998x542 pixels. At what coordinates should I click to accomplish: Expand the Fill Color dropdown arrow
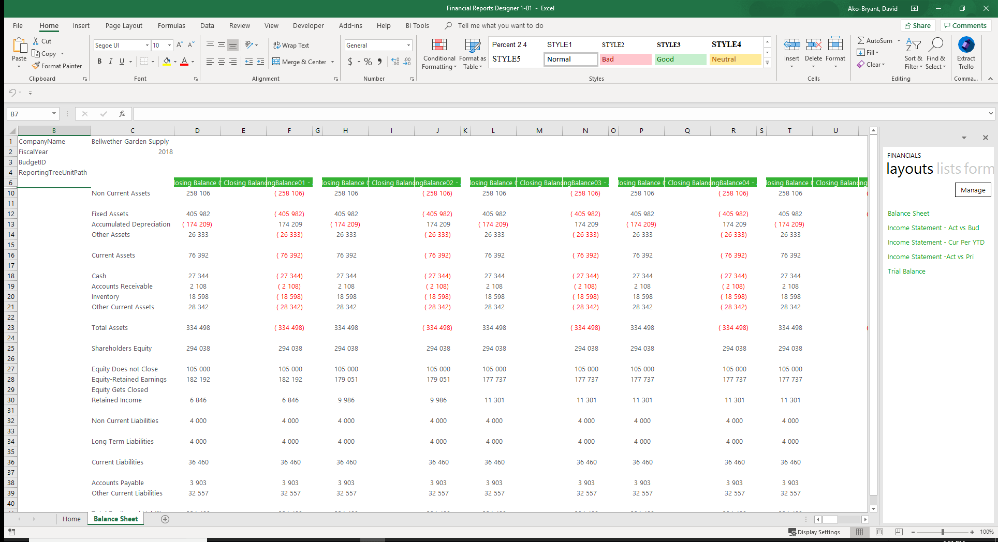[174, 62]
